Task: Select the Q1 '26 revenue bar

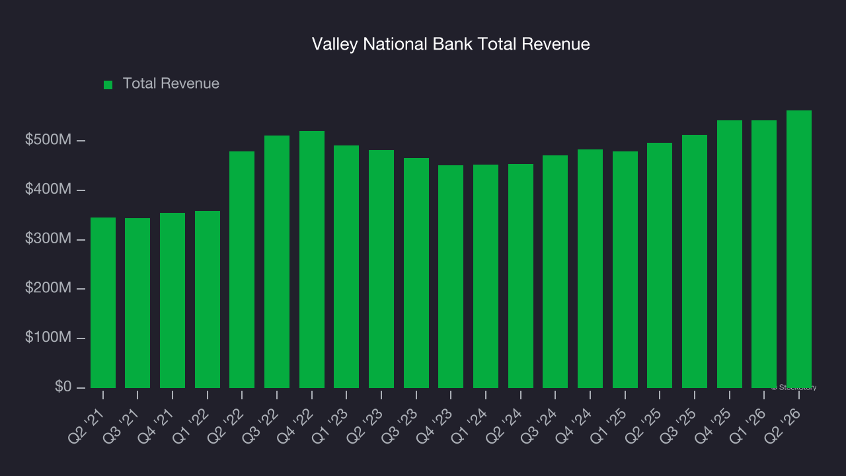Action: click(x=764, y=254)
